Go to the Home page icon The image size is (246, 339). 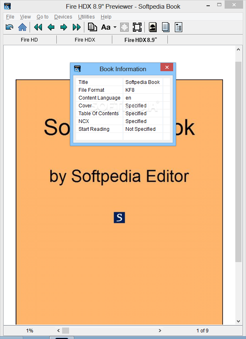[x=22, y=27]
